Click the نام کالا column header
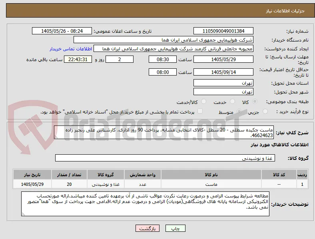The height and width of the screenshot is (239, 315). [211, 175]
